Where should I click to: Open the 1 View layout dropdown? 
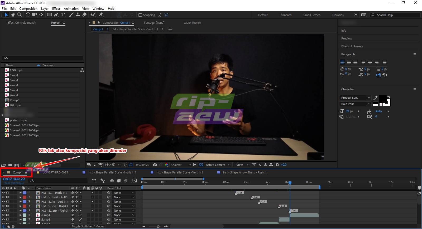click(242, 165)
